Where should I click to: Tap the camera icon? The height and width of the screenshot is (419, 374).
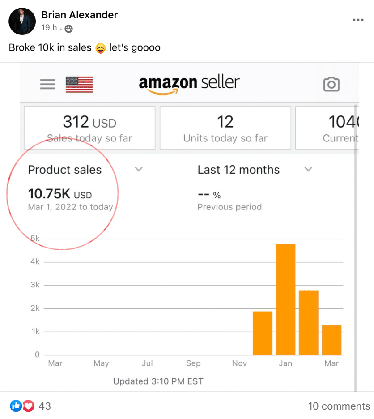[x=331, y=85]
